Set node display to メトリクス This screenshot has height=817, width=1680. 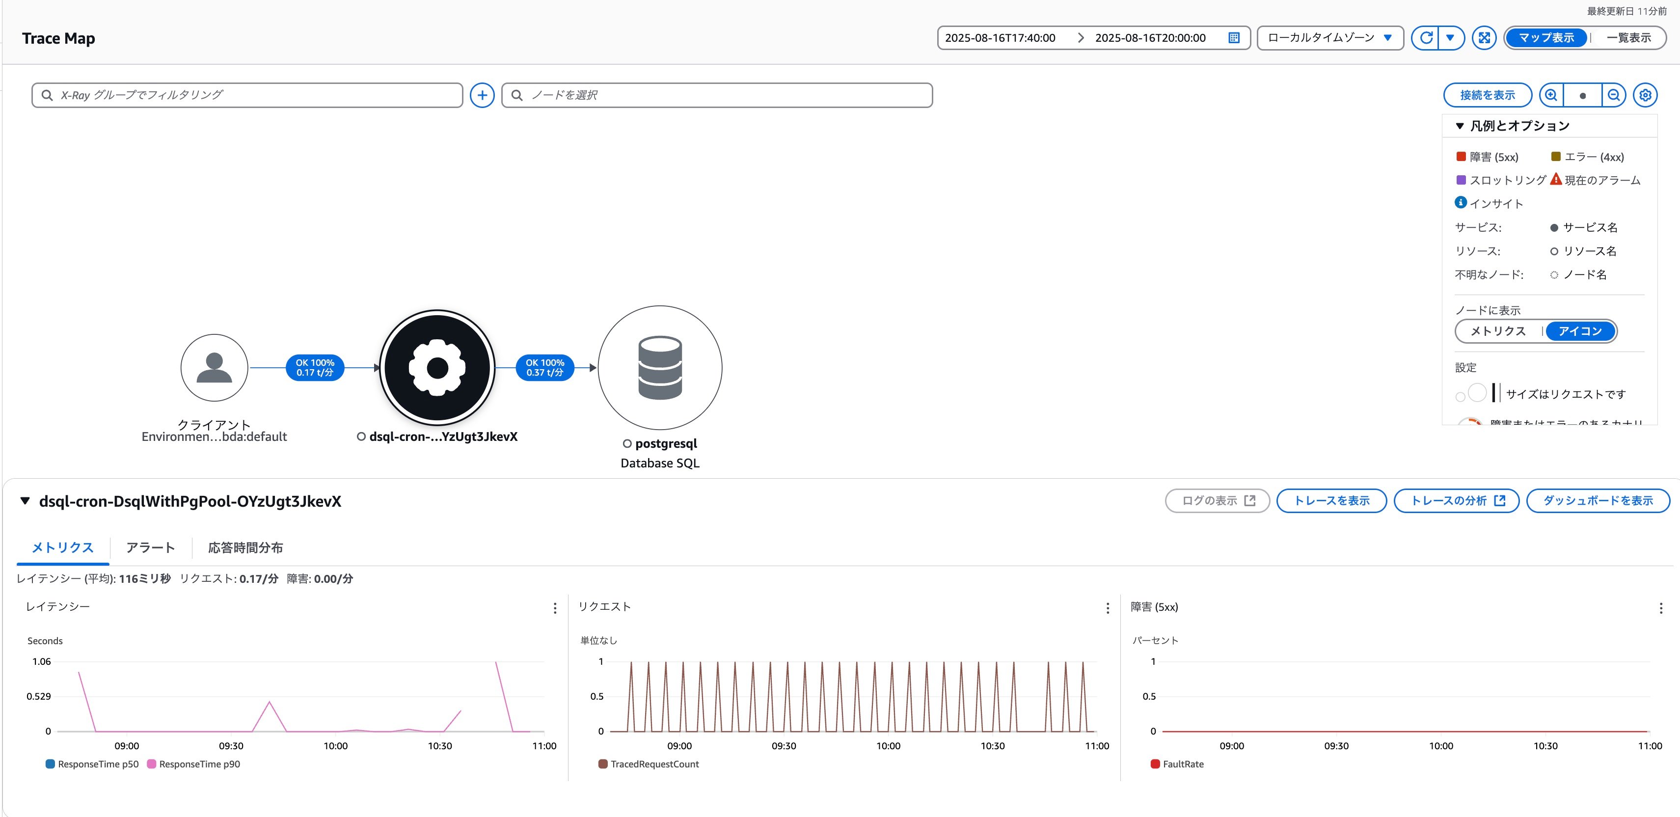1498,331
